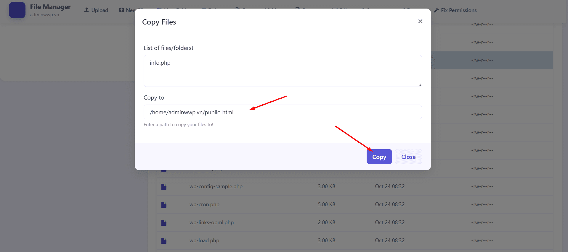
Task: Click the file icon beside wp-load.php
Action: [x=164, y=240]
